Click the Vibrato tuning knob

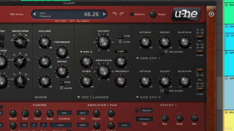click(x=13, y=113)
